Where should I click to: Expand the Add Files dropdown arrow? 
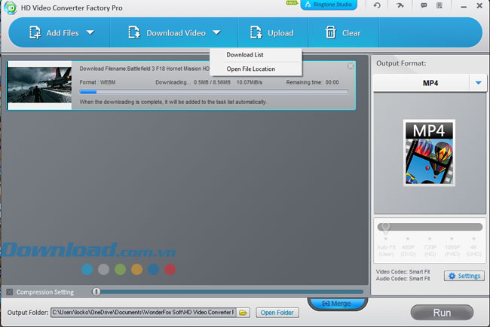point(90,32)
